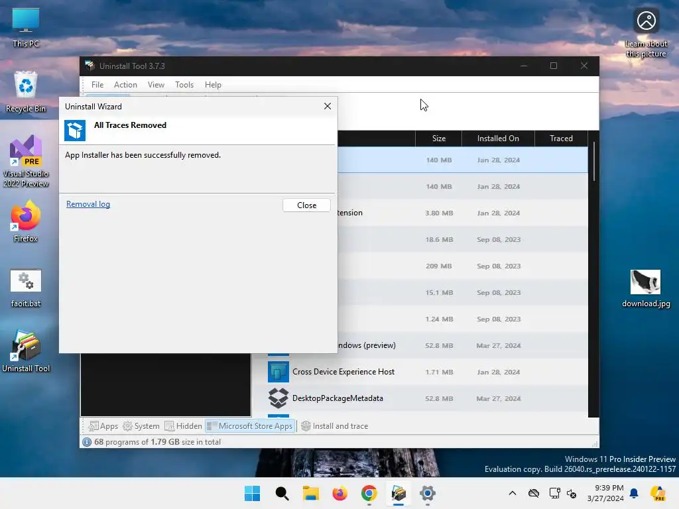Image resolution: width=679 pixels, height=509 pixels.
Task: Open This PC desktop icon
Action: point(26,28)
